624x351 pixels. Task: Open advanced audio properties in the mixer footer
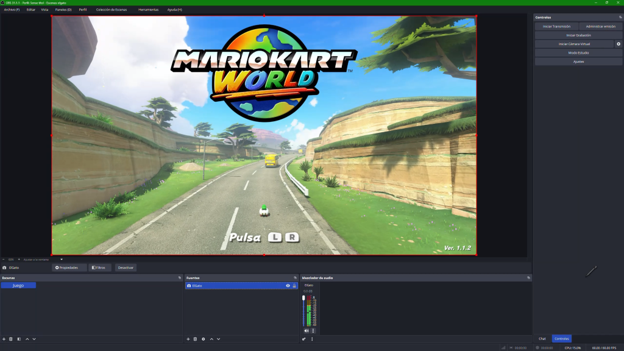coord(303,339)
